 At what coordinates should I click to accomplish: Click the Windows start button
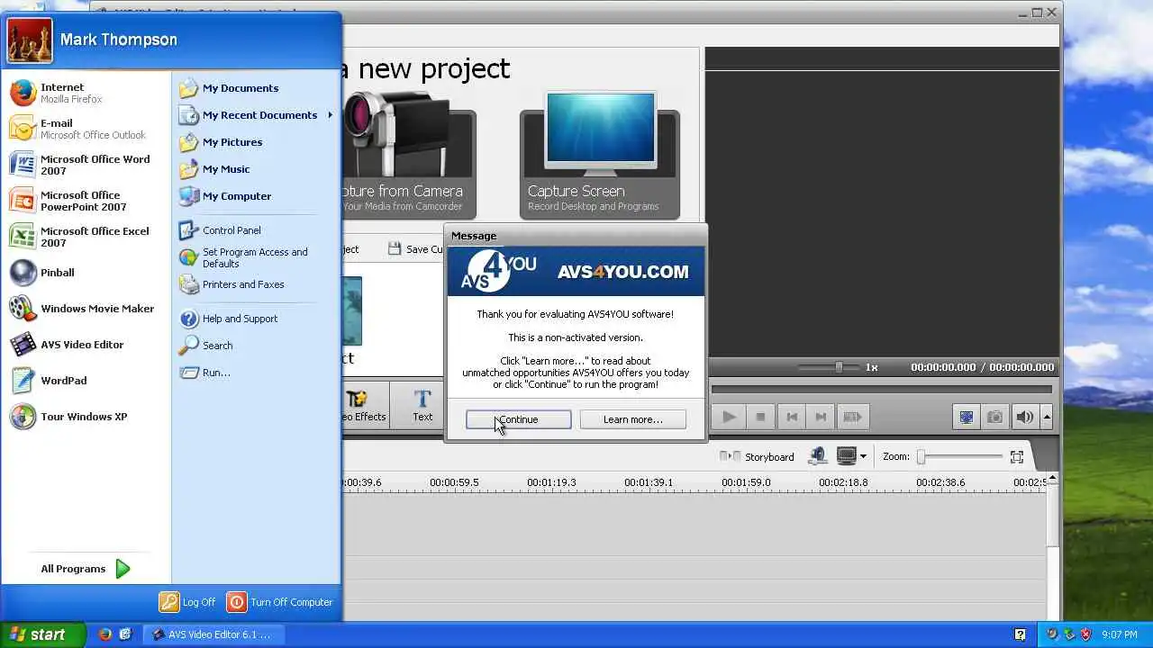click(42, 634)
